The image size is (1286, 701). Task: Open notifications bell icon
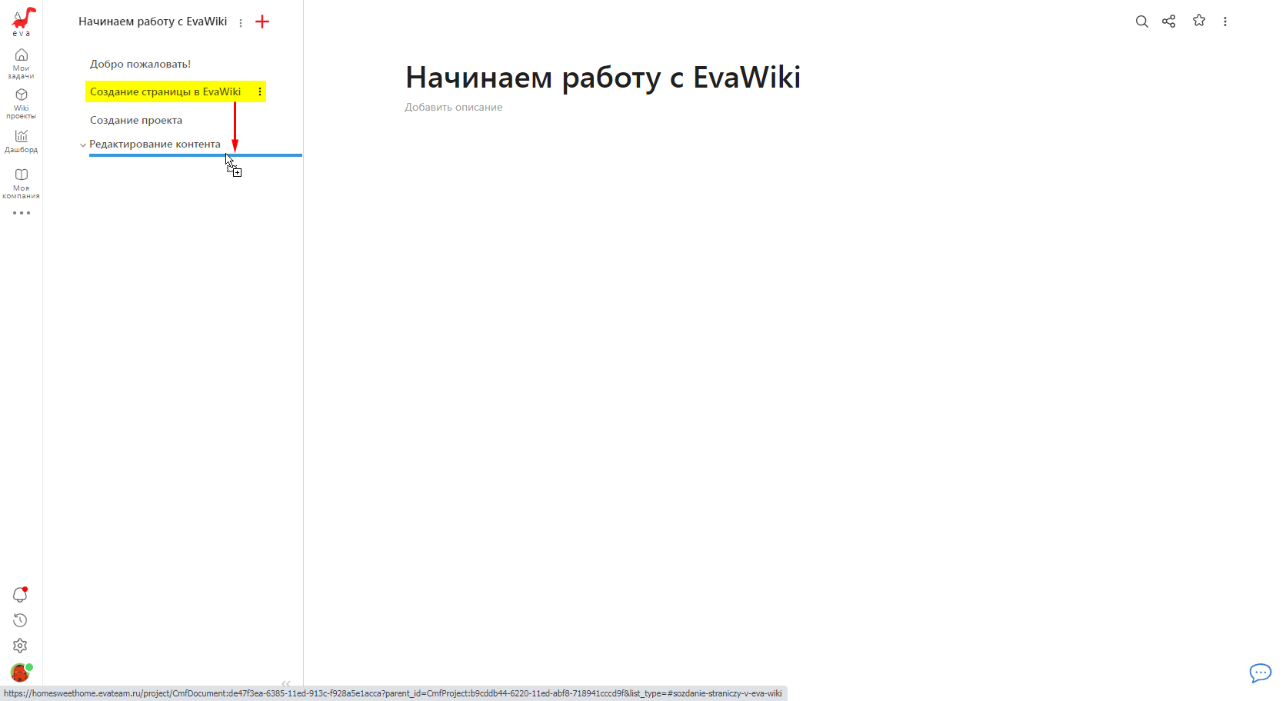click(x=20, y=595)
